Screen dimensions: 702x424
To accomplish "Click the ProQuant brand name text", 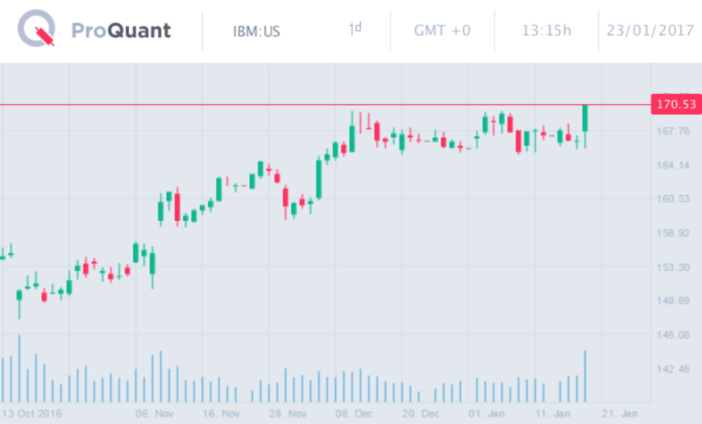I will [121, 30].
